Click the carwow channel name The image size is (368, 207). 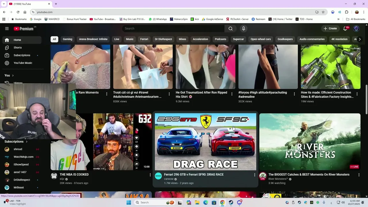pos(169,179)
